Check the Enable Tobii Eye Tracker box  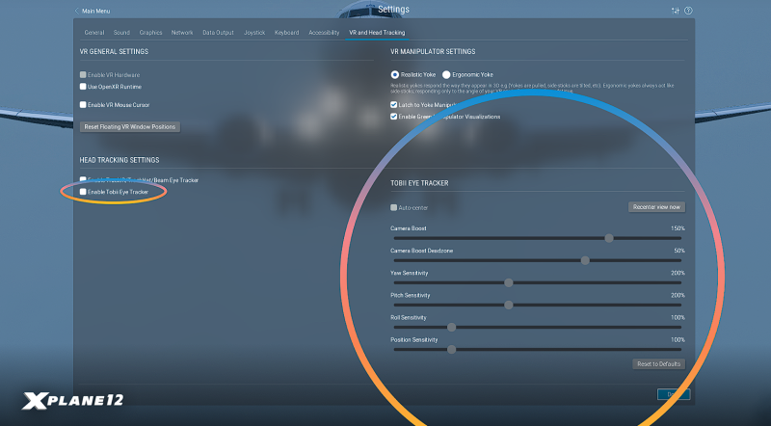click(x=83, y=192)
